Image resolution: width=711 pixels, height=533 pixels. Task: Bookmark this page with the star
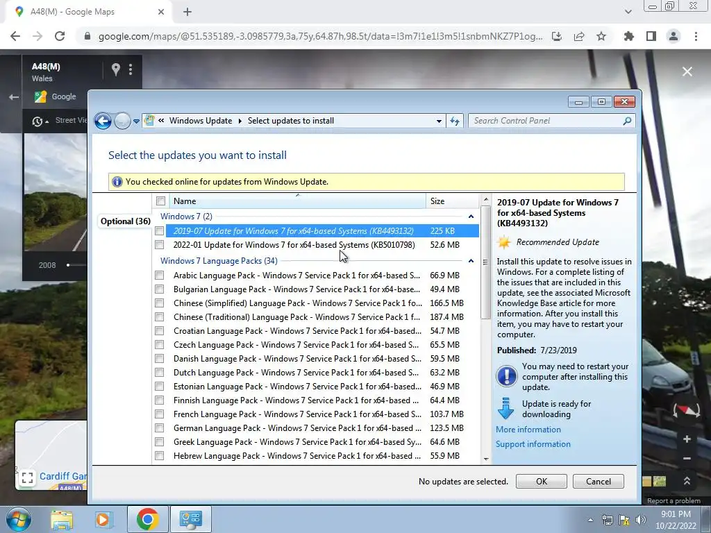click(601, 36)
